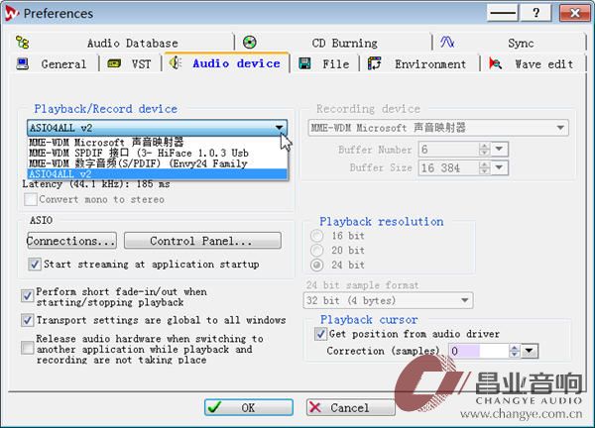The image size is (595, 428).
Task: Switch to the CD Burning tab
Action: point(334,43)
